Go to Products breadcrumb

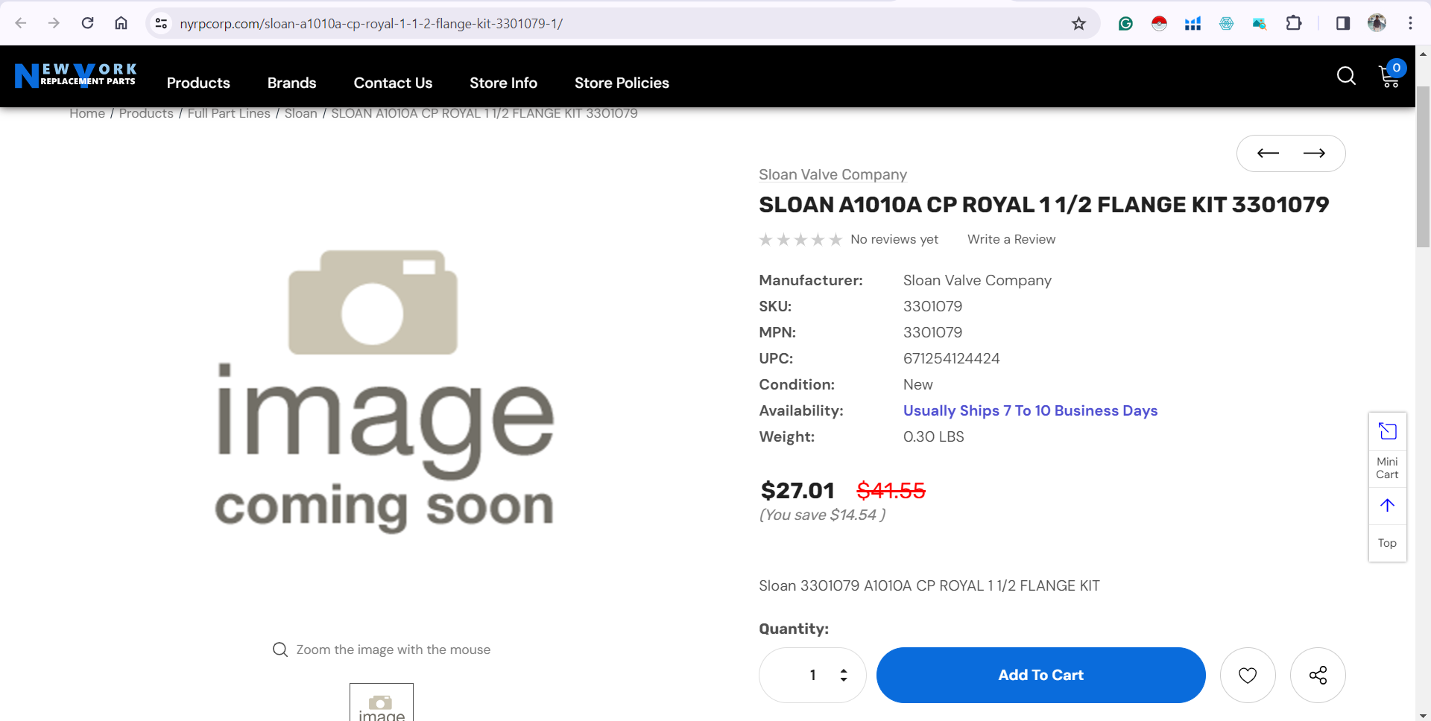(x=146, y=113)
